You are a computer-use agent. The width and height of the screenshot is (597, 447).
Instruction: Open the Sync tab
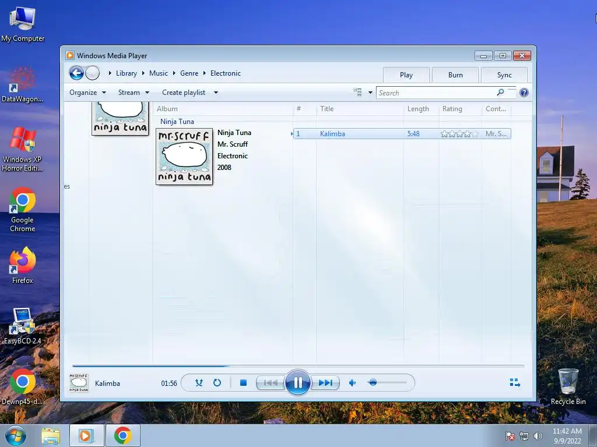pyautogui.click(x=504, y=75)
